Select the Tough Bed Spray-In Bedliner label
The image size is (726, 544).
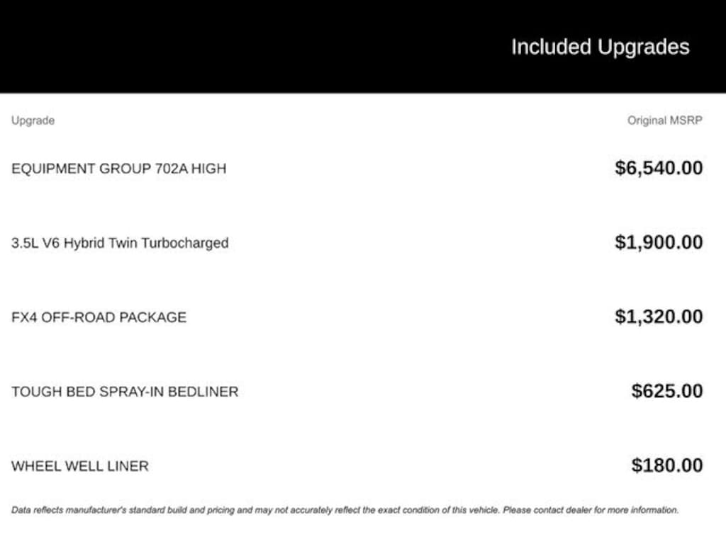[125, 392]
